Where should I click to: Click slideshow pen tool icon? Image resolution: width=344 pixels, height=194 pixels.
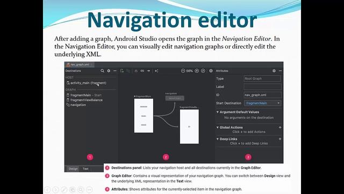tap(64, 190)
